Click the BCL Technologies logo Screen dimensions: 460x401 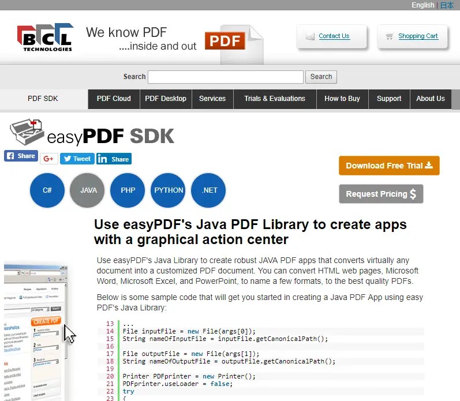(45, 38)
